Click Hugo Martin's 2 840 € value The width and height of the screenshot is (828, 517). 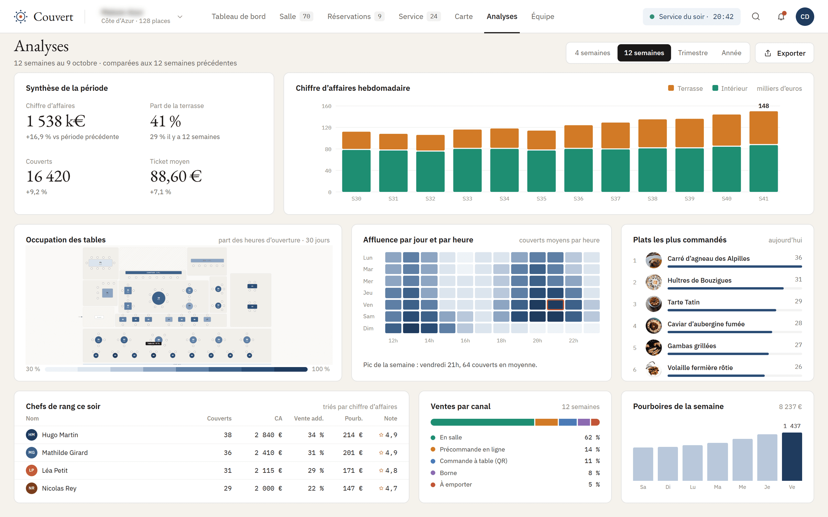[x=268, y=435]
